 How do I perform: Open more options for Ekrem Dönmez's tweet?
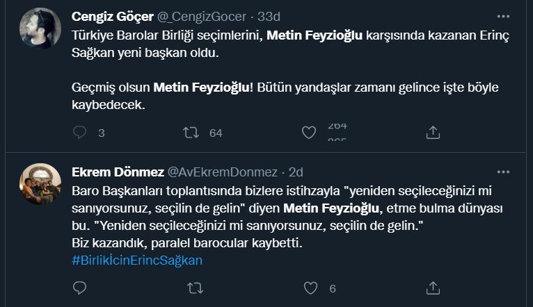coord(502,171)
